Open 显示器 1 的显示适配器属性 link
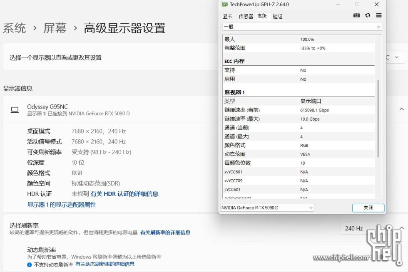The height and width of the screenshot is (272, 408). [62, 205]
